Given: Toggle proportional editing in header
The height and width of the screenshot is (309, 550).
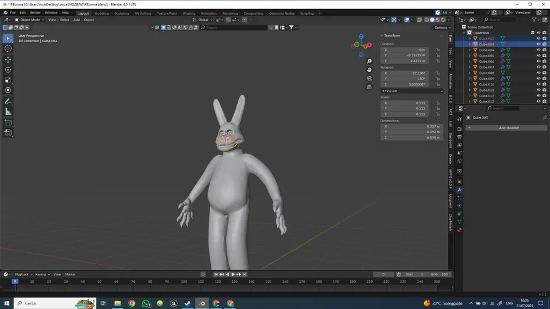Looking at the screenshot, I should pos(245,20).
